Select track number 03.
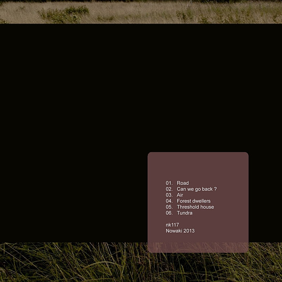The image size is (282, 282). click(169, 195)
